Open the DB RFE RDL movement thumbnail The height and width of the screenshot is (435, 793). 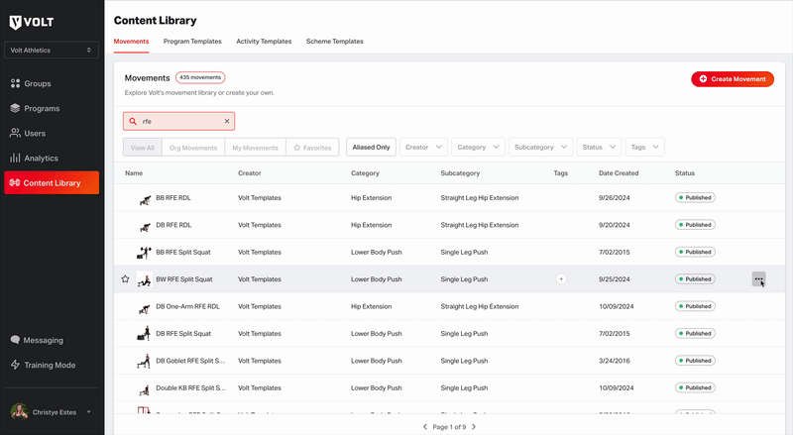(x=145, y=226)
